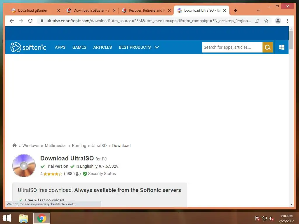The width and height of the screenshot is (299, 224).
Task: Open a new browser tab
Action: [236, 10]
